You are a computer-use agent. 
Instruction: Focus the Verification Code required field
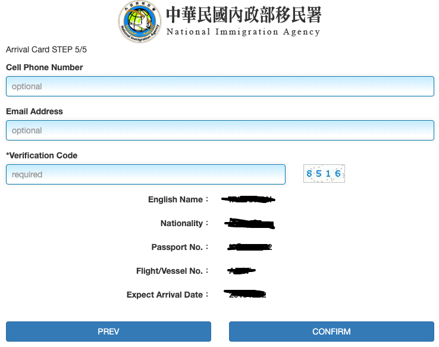click(146, 174)
